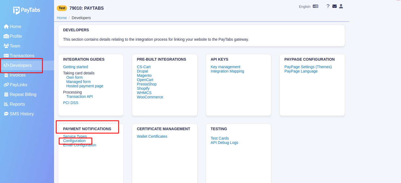Image resolution: width=401 pixels, height=183 pixels.
Task: Open the Transaction API link
Action: click(79, 96)
